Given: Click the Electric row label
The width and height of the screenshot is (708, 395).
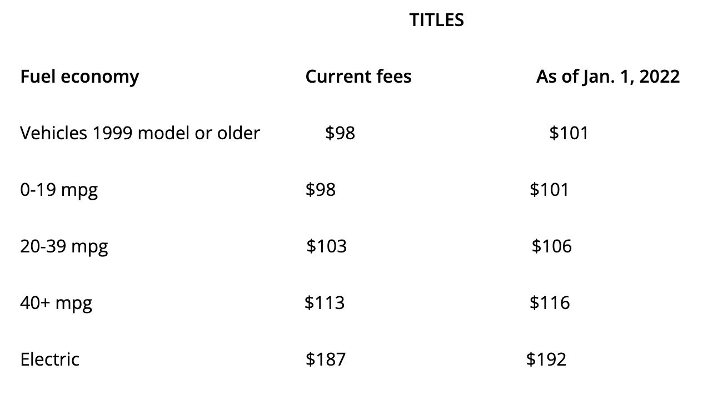Looking at the screenshot, I should (x=49, y=359).
